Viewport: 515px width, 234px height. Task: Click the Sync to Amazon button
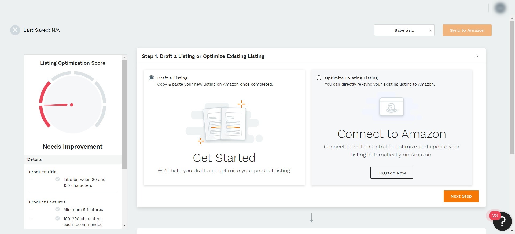tap(467, 30)
